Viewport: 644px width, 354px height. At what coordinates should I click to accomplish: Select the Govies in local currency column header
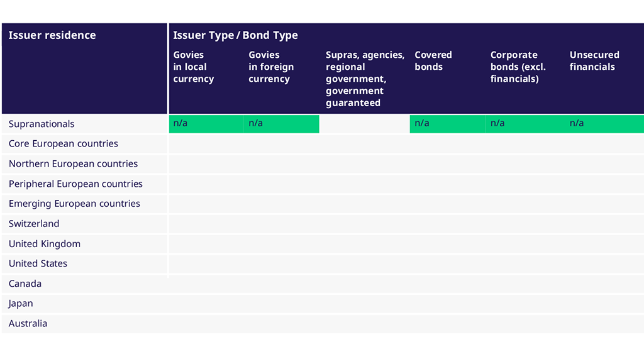coord(194,67)
